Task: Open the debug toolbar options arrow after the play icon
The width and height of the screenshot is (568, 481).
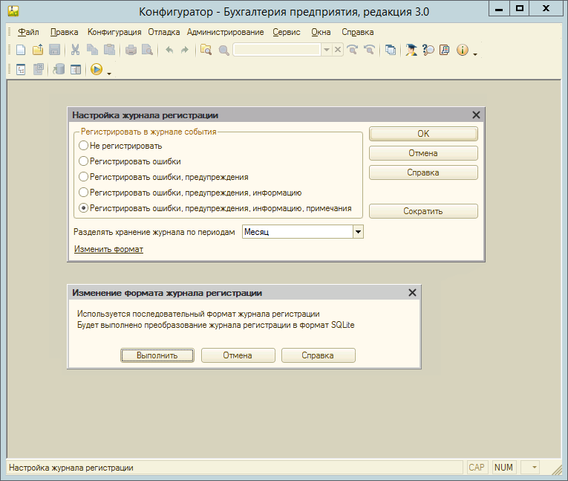Action: [108, 74]
